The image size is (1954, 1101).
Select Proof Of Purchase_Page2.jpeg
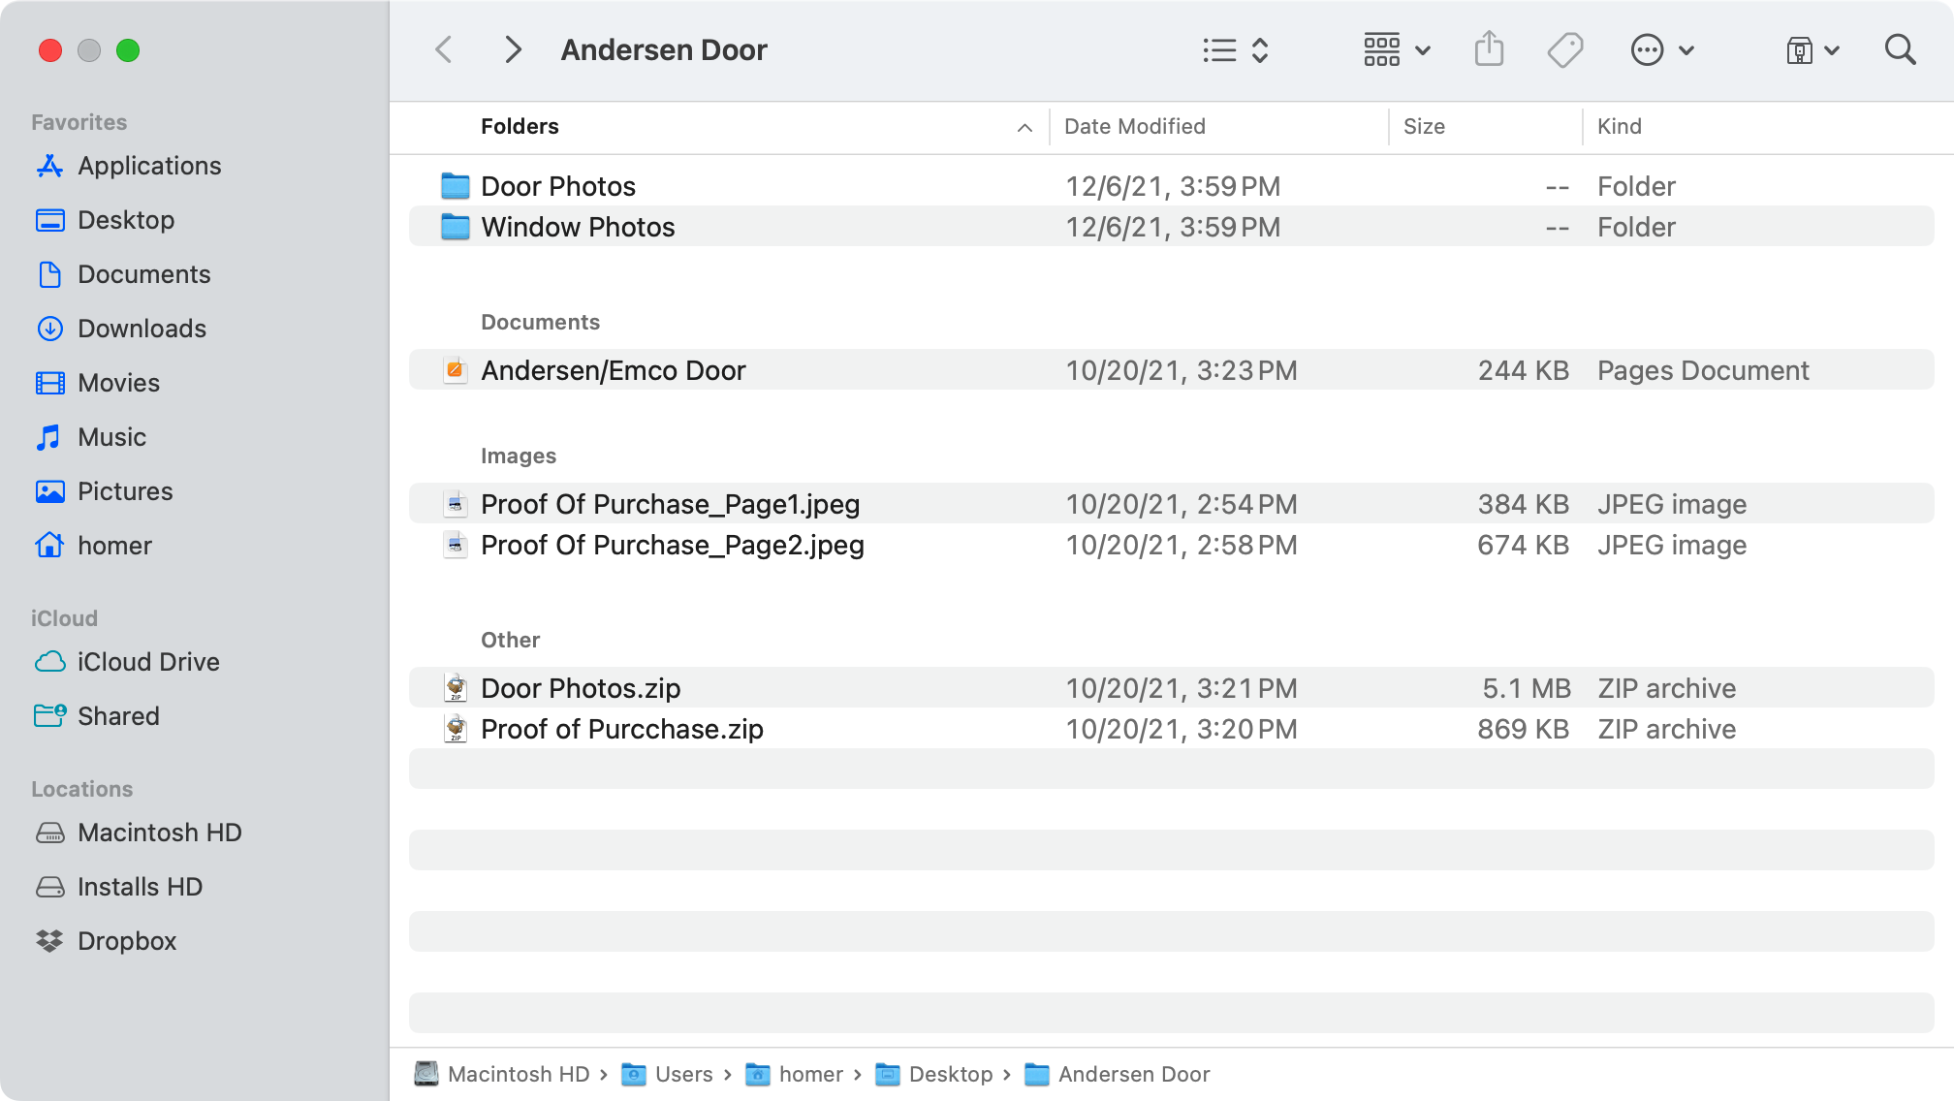click(x=1171, y=545)
